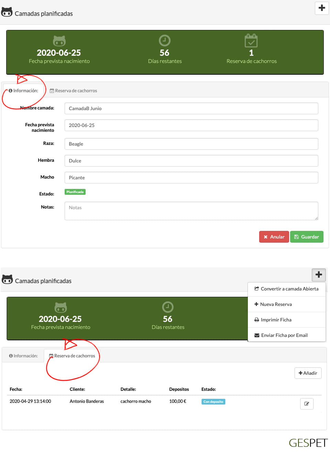Click the clock icon in lower green banner
The image size is (330, 456).
(x=168, y=307)
